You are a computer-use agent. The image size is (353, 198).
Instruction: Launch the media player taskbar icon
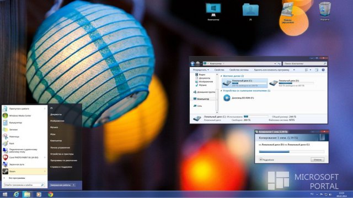39,194
